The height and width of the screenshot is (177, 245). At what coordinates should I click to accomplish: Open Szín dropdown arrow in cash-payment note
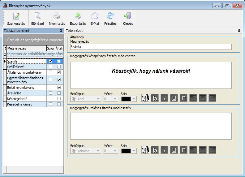tap(134, 99)
